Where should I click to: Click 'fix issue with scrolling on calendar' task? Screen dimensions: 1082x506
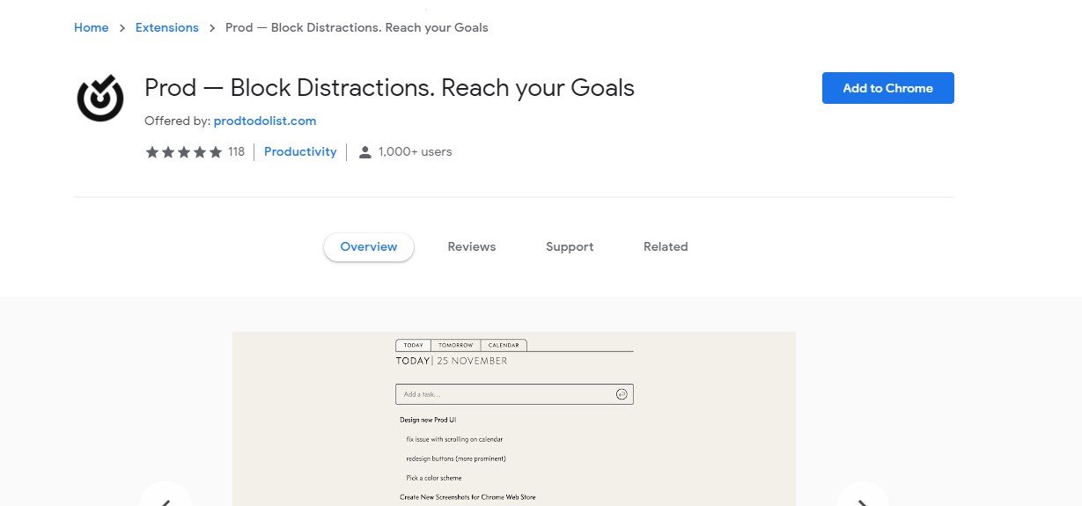pyautogui.click(x=454, y=439)
